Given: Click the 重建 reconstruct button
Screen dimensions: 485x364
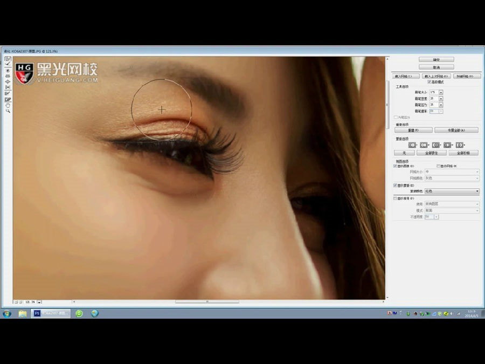Looking at the screenshot, I should coord(413,131).
